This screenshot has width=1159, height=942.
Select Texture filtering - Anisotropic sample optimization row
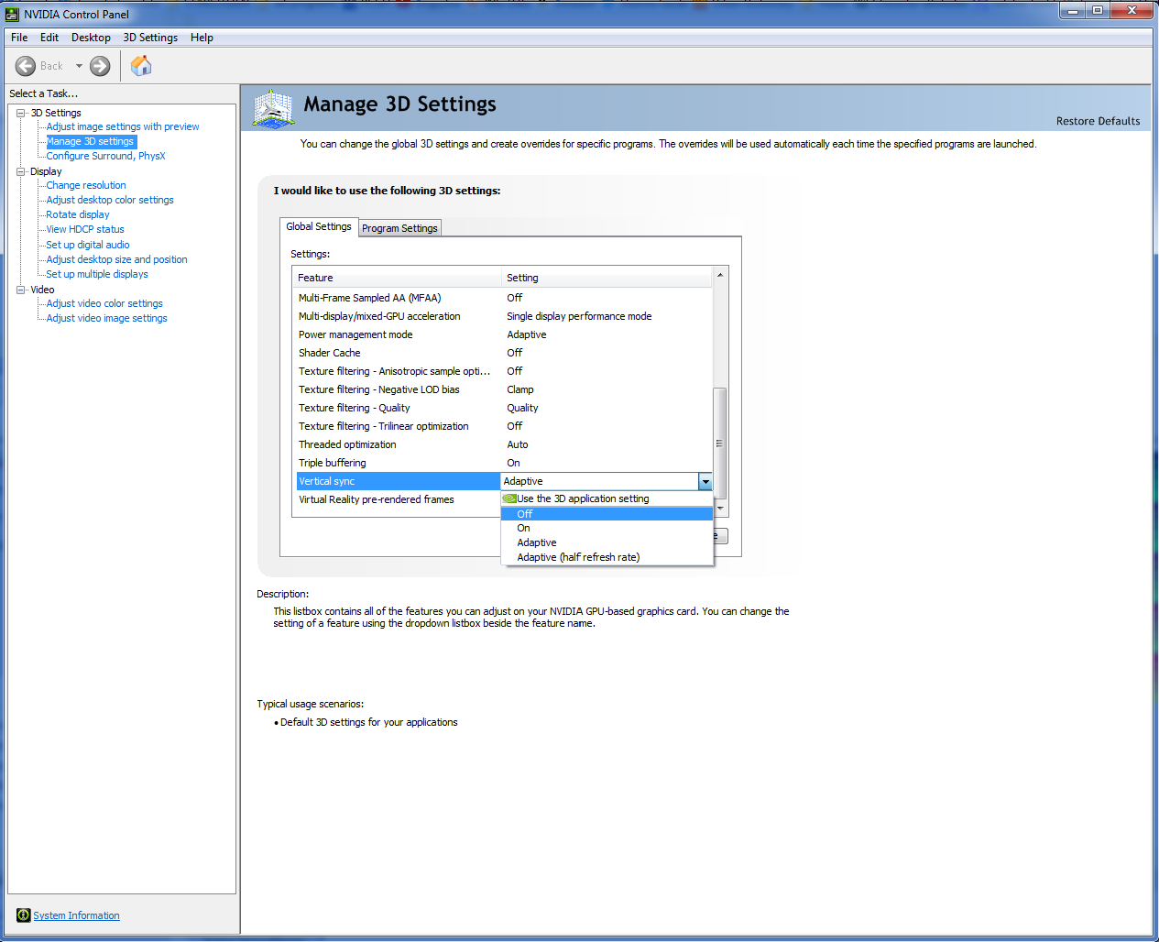pos(502,371)
